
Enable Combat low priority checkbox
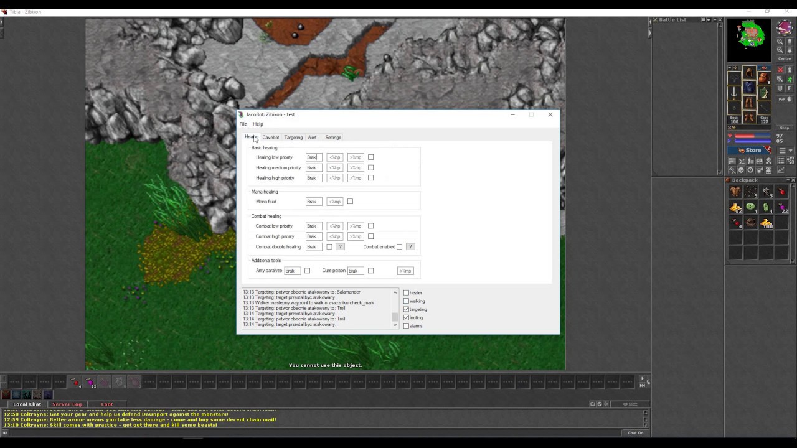coord(370,226)
